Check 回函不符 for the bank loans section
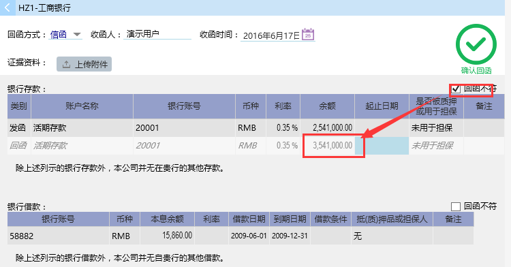This screenshot has width=511, height=267. (456, 206)
